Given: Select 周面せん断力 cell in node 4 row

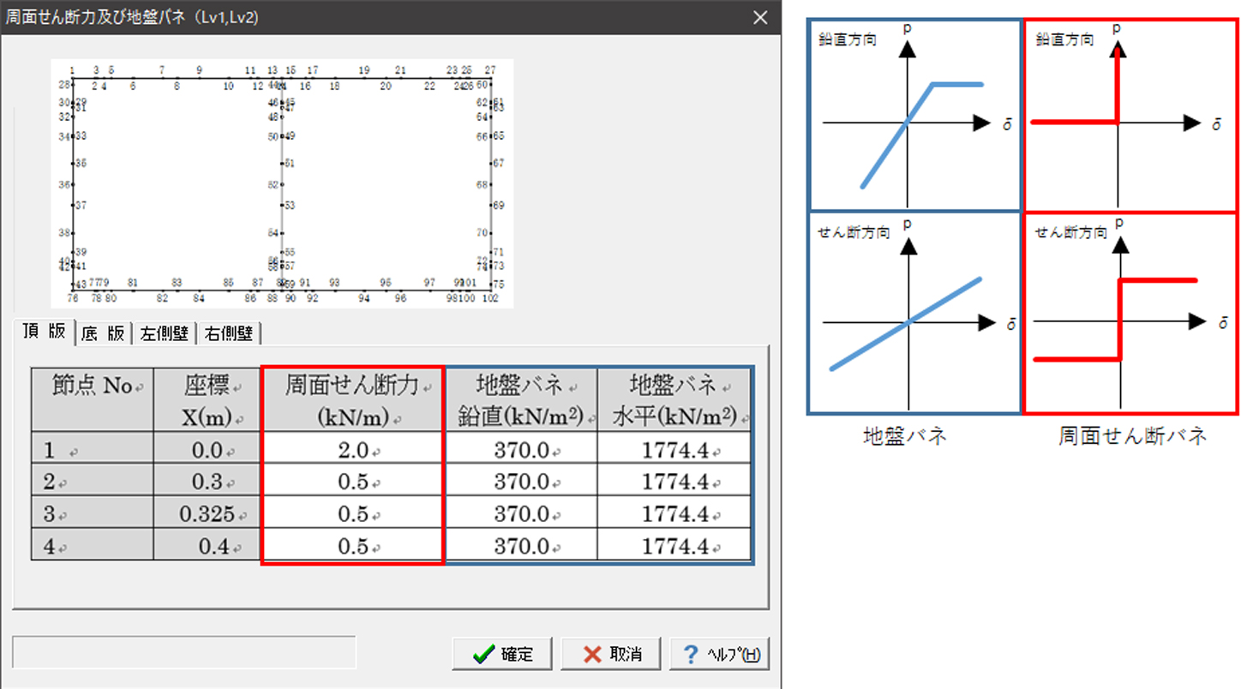Looking at the screenshot, I should pos(352,546).
